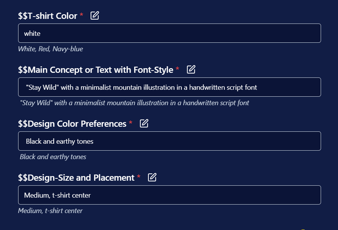Click the required asterisk after Placement
This screenshot has height=230, width=338.
[139, 176]
